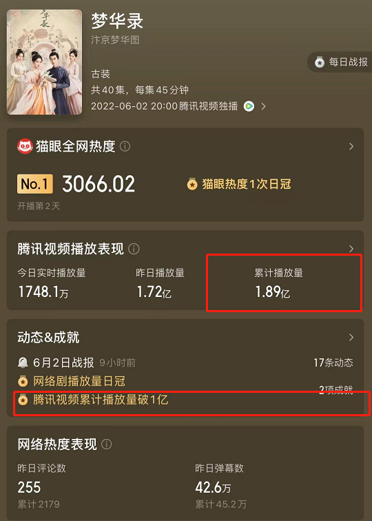This screenshot has height=521, width=372.
Task: Open the 6月2日战报 report entry
Action: click(x=63, y=362)
